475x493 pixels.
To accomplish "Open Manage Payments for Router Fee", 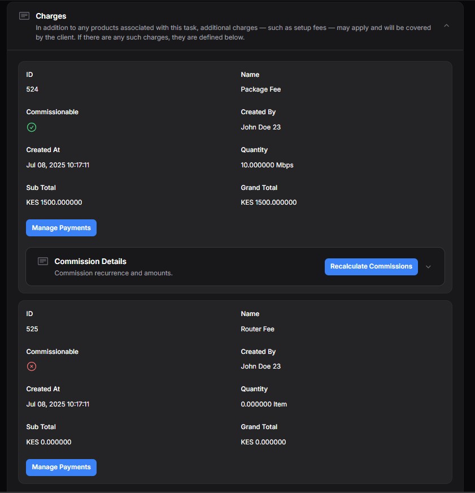I will click(x=61, y=467).
